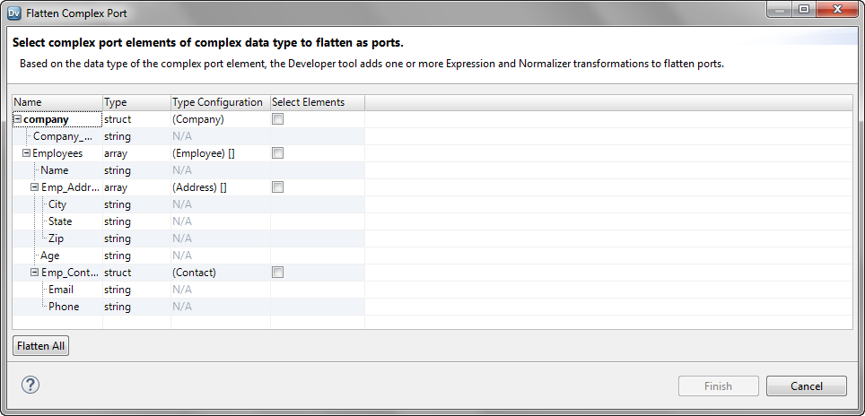Click the Cancel button
This screenshot has width=865, height=416.
pyautogui.click(x=806, y=386)
